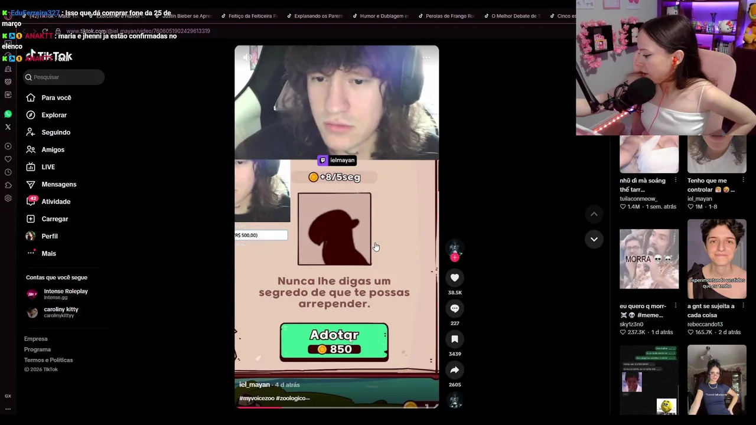Viewport: 756px width, 425px height.
Task: Click the LIVE broadcast icon
Action: (x=31, y=167)
